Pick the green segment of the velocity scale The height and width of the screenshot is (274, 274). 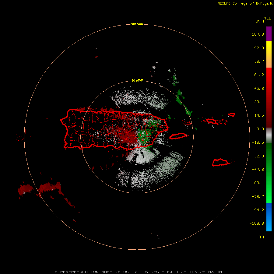coord(269,173)
